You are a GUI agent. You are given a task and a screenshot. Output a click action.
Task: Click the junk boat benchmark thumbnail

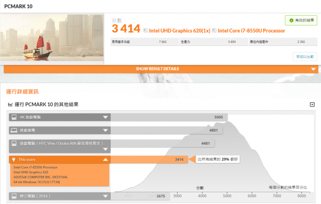pos(52,37)
